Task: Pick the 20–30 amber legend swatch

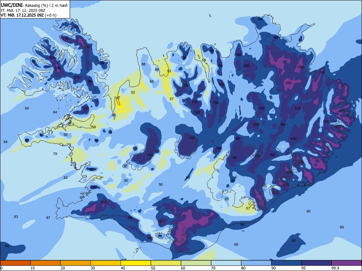Action: pyautogui.click(x=76, y=263)
